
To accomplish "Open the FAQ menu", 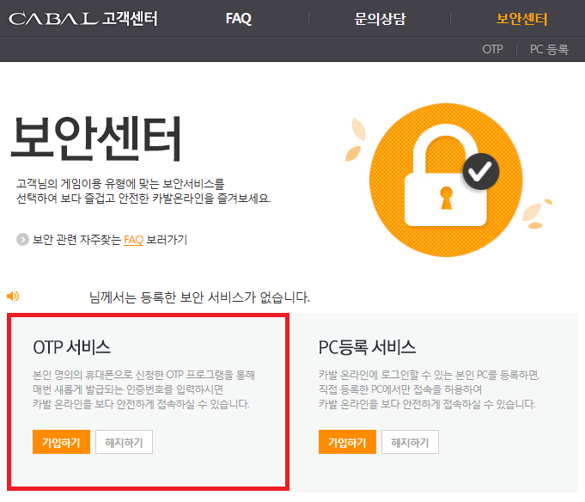I will pos(239,18).
